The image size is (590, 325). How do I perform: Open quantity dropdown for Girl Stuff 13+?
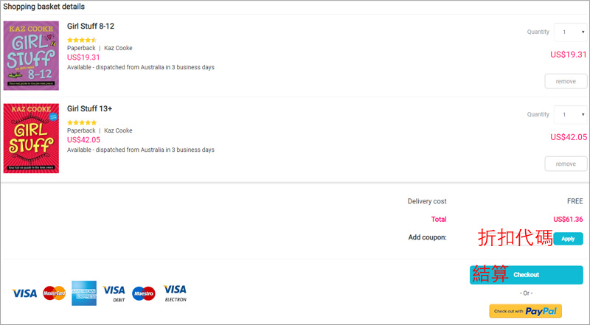click(x=570, y=114)
